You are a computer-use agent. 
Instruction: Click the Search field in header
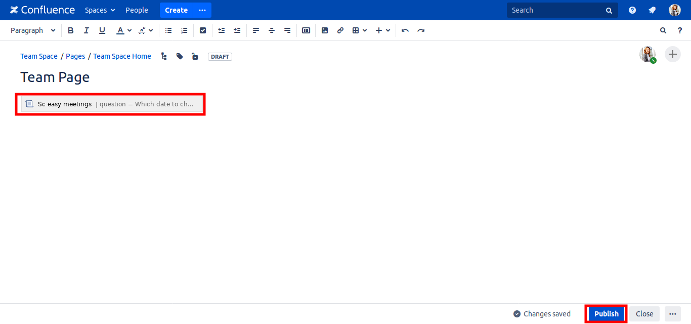[556, 10]
